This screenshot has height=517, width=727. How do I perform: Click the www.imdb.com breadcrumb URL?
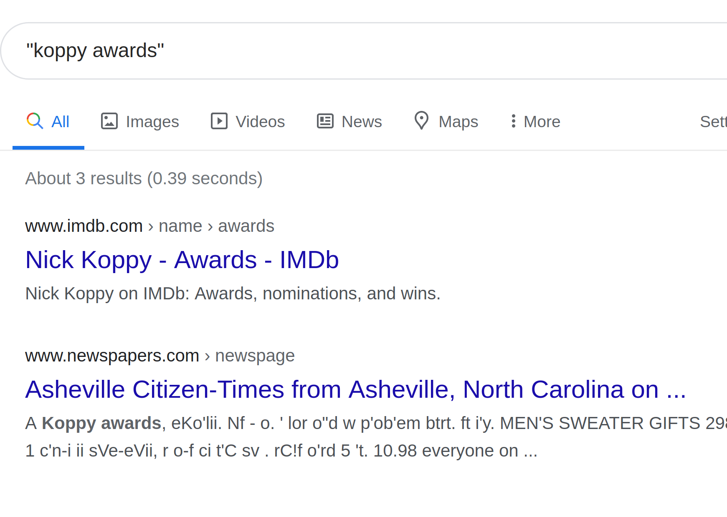tap(149, 226)
